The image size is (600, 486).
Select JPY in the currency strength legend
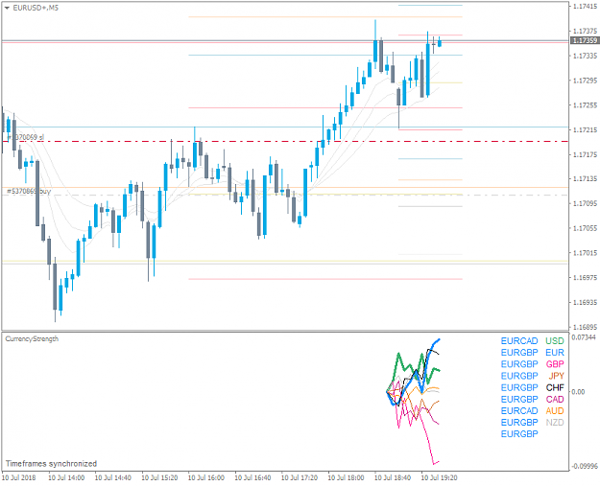coord(556,376)
